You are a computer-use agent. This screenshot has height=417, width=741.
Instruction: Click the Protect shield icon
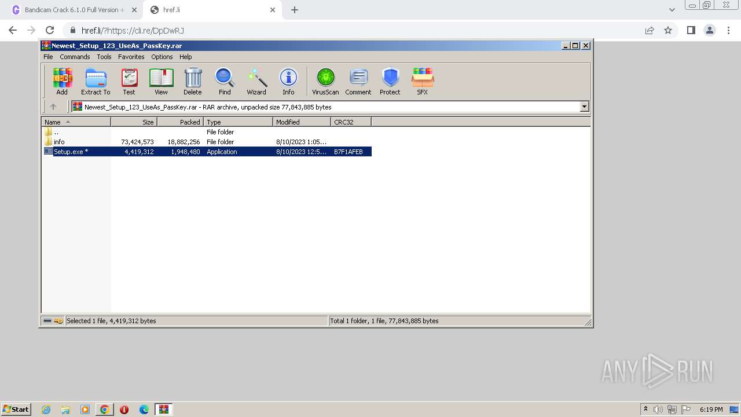tap(390, 81)
